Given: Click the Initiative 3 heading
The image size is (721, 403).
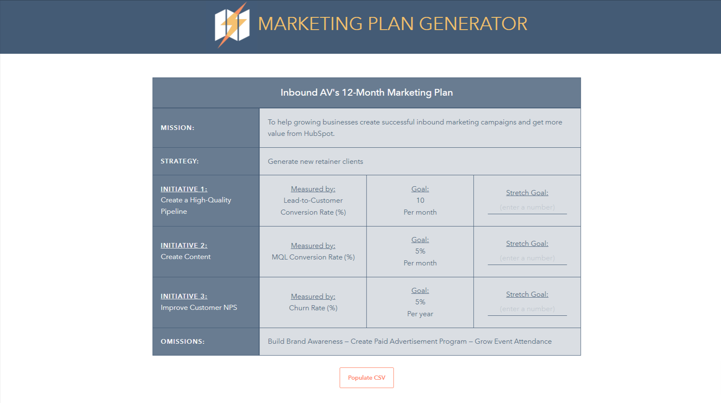Looking at the screenshot, I should point(184,296).
